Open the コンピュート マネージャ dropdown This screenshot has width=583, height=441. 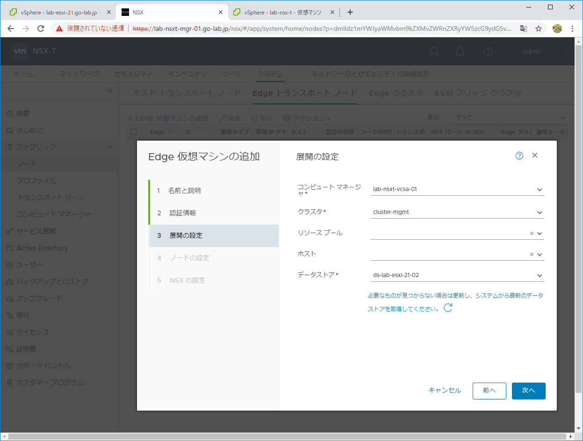pyautogui.click(x=457, y=190)
